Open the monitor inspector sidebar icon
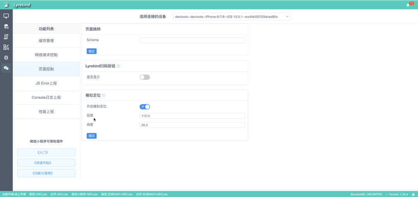Viewport: 418px width, 197px height. point(6,16)
